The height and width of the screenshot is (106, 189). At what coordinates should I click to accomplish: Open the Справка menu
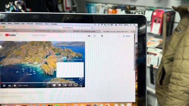point(54,24)
